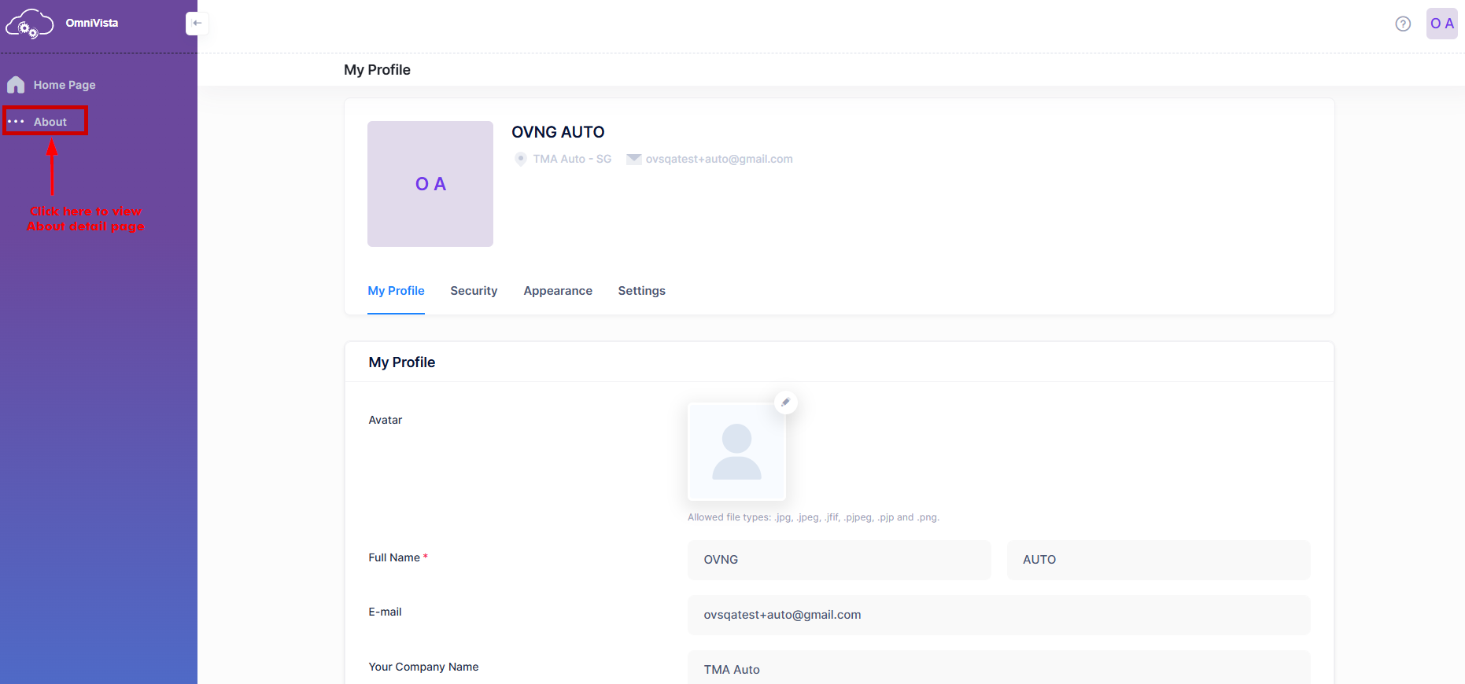The width and height of the screenshot is (1465, 684).
Task: Click the location pin icon beside TMA Auto - SG
Action: click(x=521, y=159)
